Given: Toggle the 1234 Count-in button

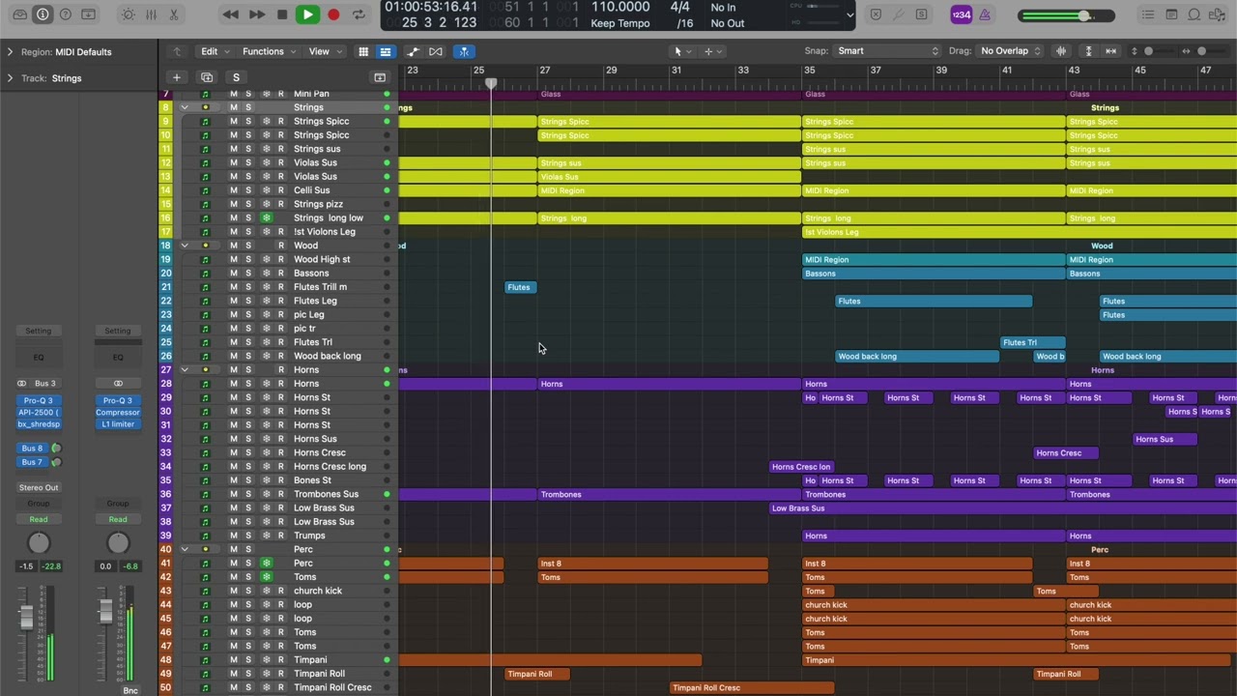Looking at the screenshot, I should click(961, 14).
